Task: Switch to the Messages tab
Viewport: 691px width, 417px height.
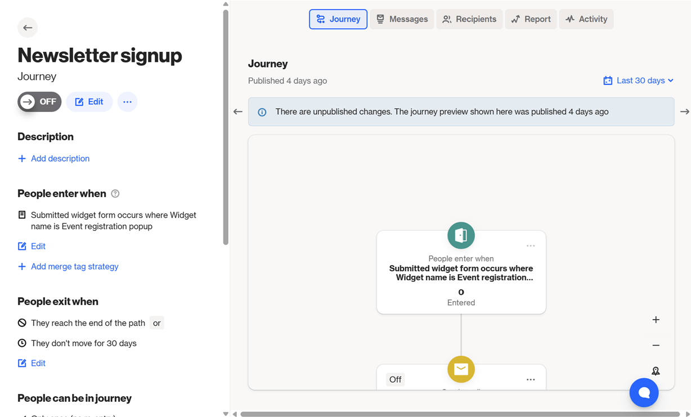Action: (x=402, y=19)
